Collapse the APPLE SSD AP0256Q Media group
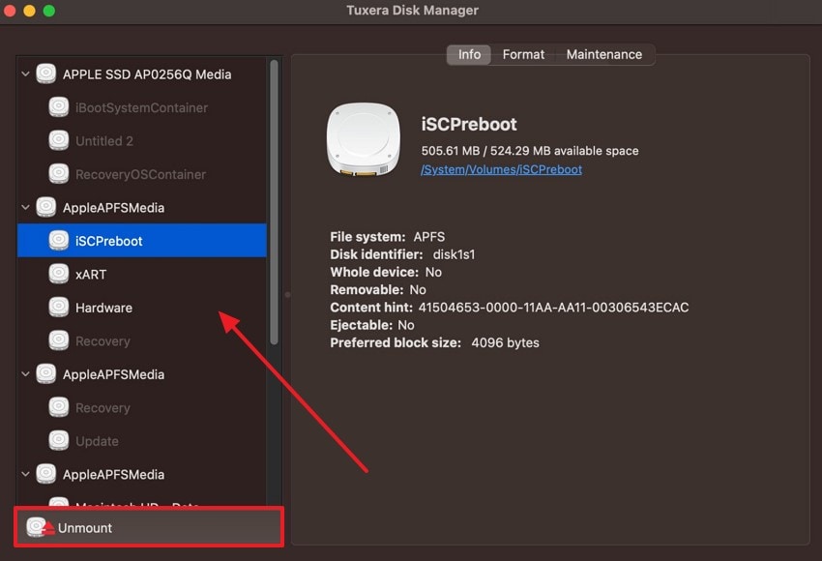This screenshot has width=822, height=561. (x=25, y=74)
